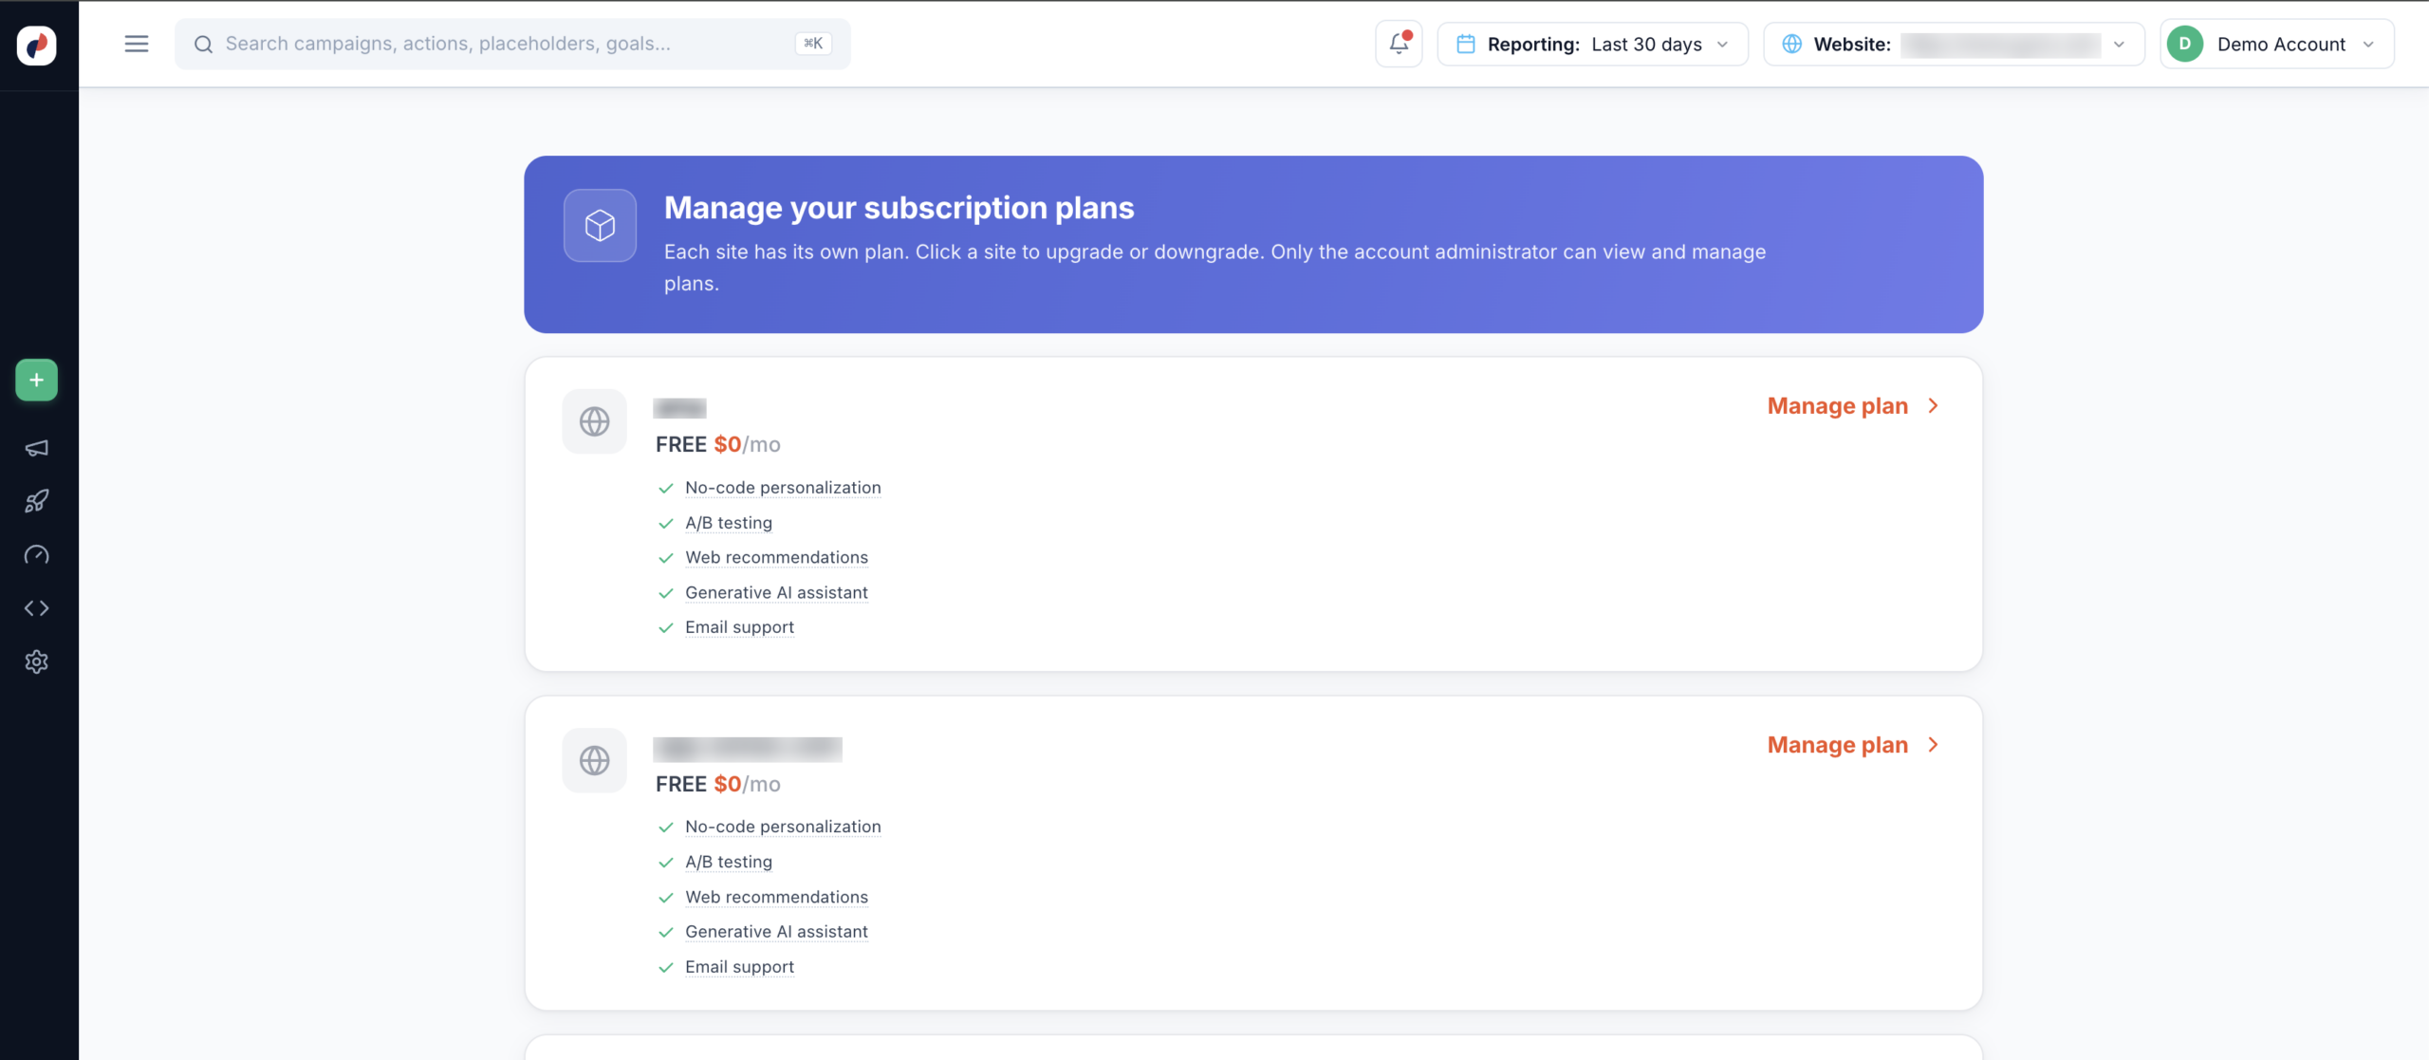Click the search magnifier icon
2429x1060 pixels.
tap(203, 45)
